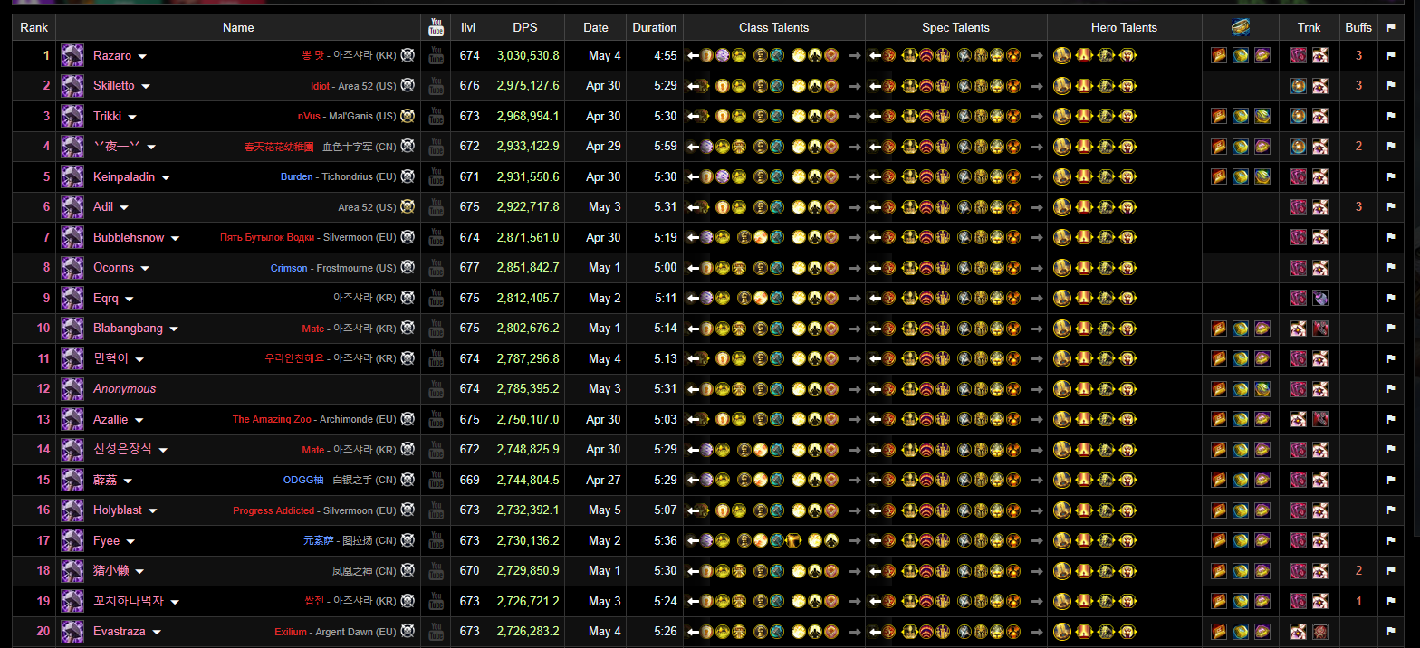Sort by the Duration column header
The image size is (1420, 648).
pos(655,27)
